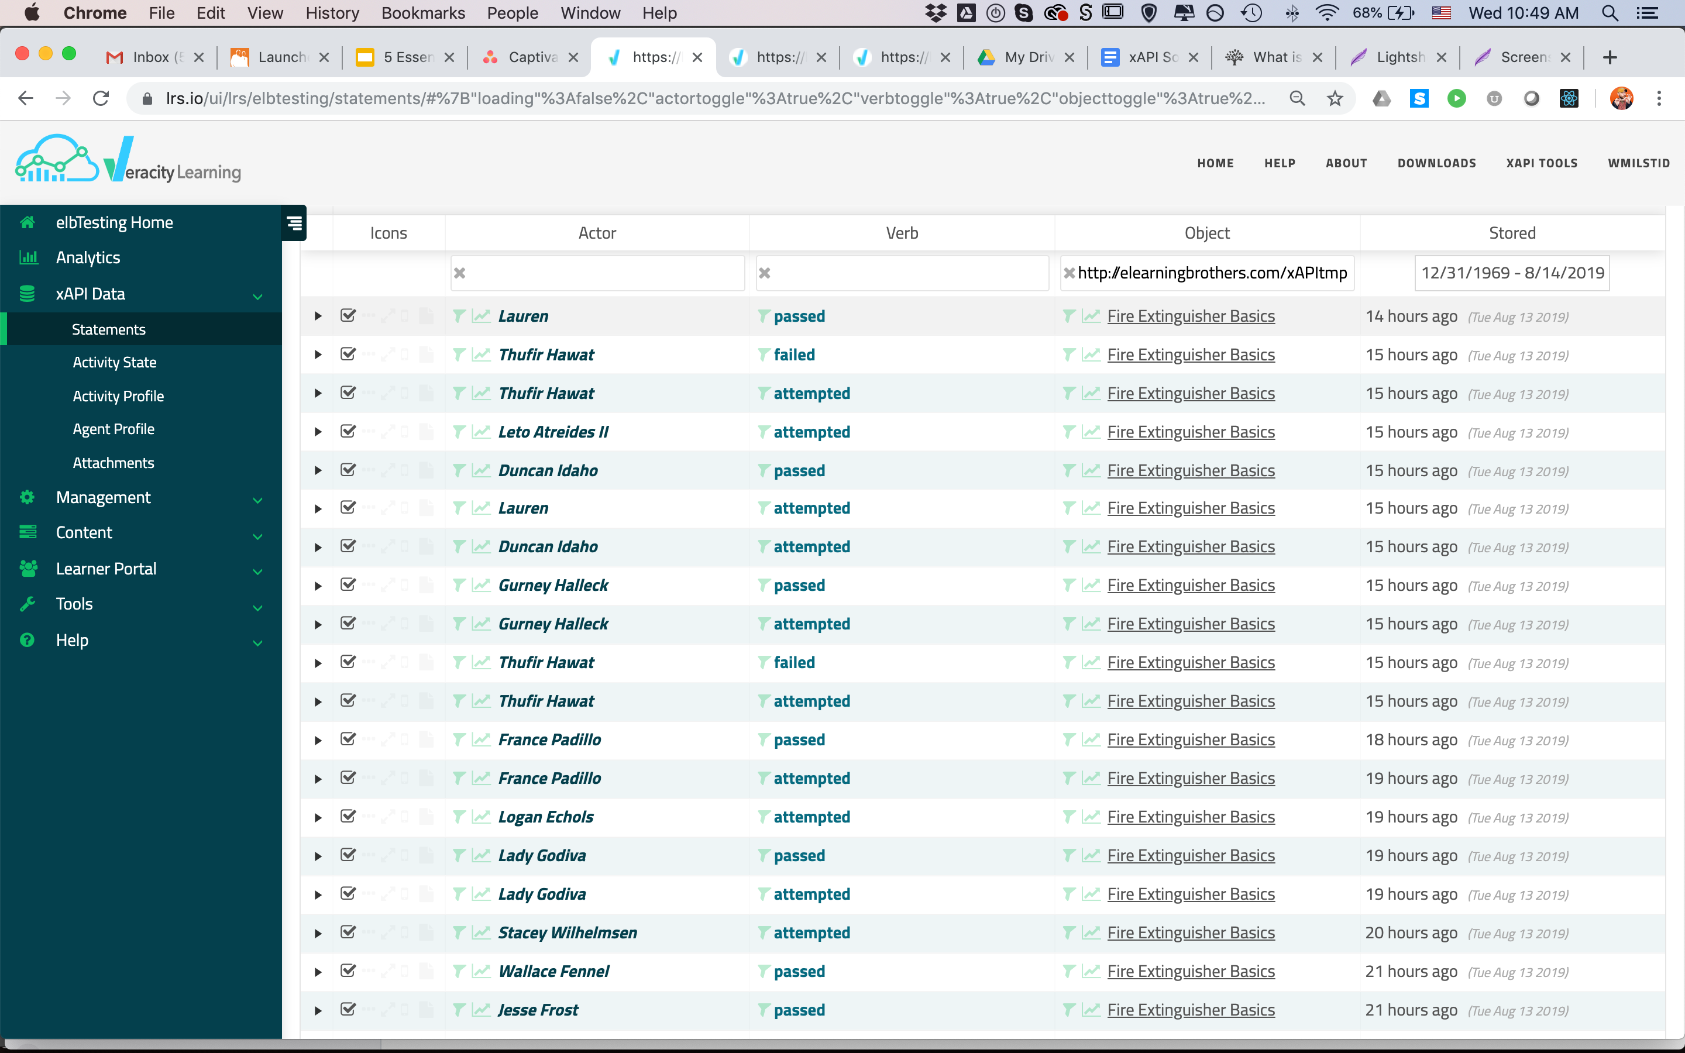Click the Stored date range field
The width and height of the screenshot is (1685, 1053).
1512,273
